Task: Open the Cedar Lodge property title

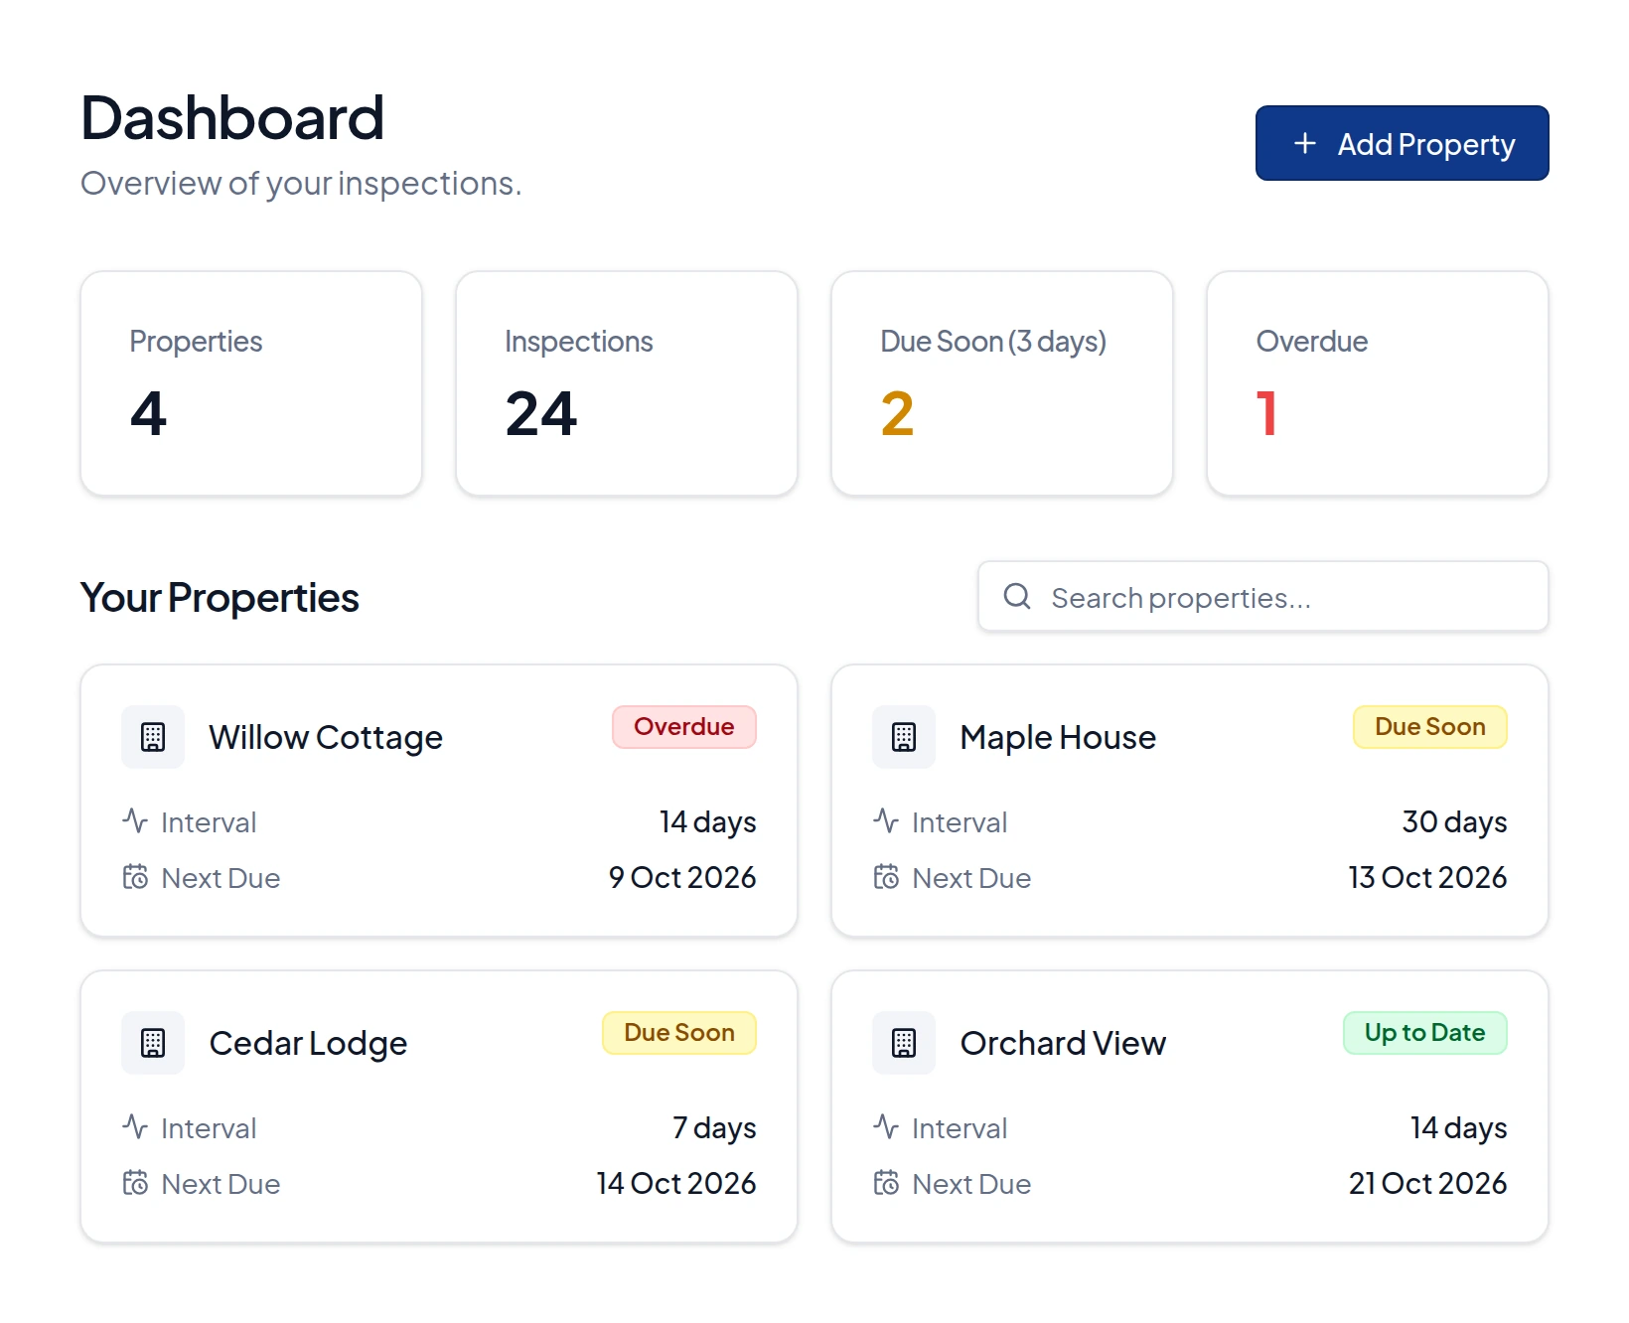Action: tap(308, 1044)
